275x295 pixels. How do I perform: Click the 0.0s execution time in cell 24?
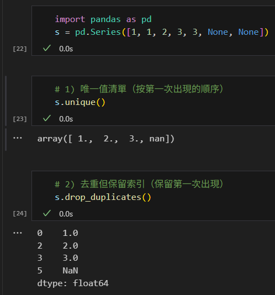pyautogui.click(x=66, y=214)
